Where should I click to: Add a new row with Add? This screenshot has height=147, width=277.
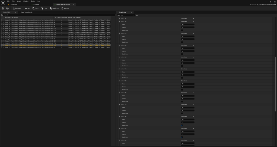pos(27,8)
